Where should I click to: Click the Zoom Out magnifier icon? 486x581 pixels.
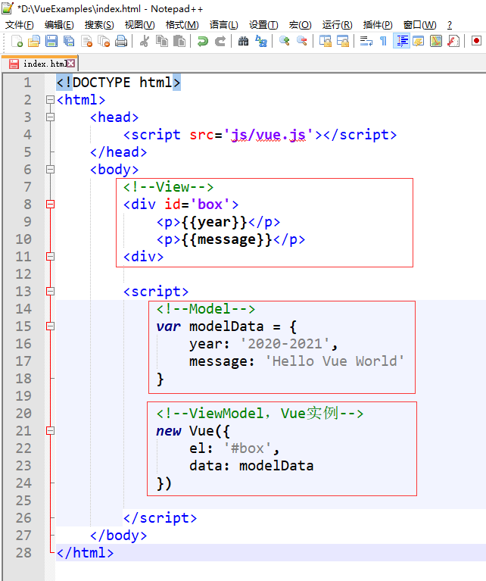(302, 41)
